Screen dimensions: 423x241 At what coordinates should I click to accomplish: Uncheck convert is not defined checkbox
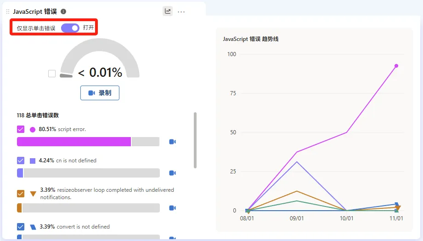[x=21, y=226]
